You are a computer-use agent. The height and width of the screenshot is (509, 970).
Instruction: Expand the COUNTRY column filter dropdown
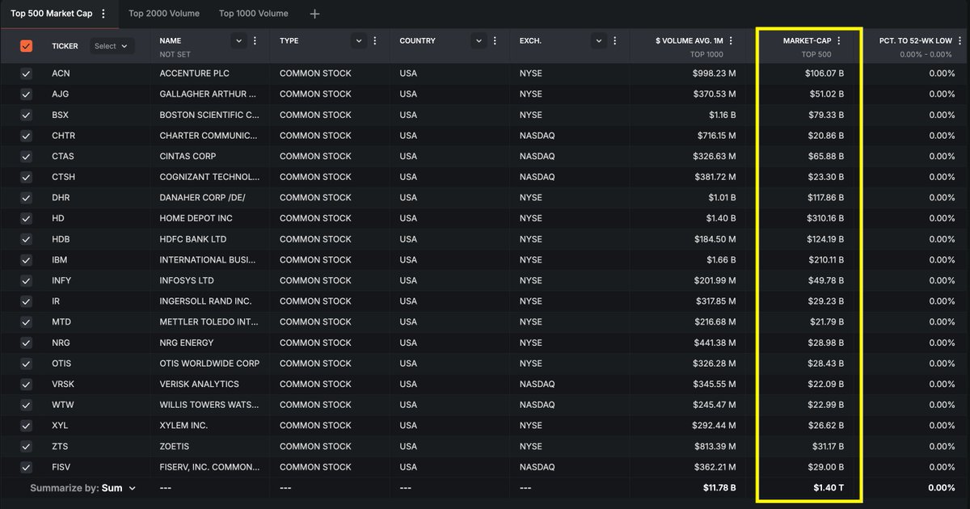point(479,40)
